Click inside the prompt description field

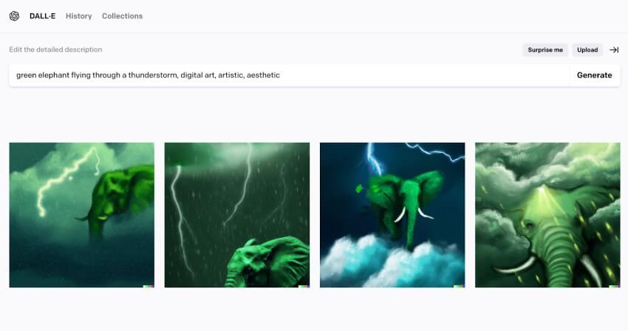[x=289, y=75]
